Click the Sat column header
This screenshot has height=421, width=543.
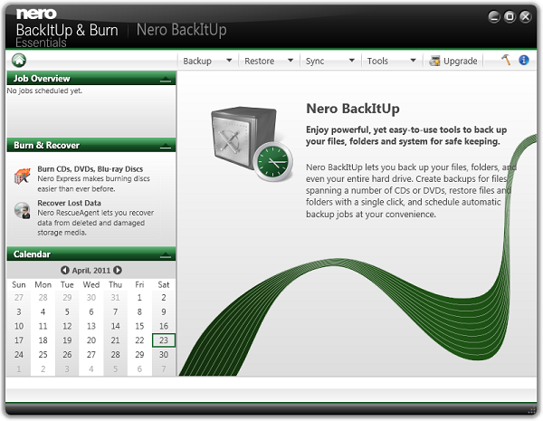(164, 285)
